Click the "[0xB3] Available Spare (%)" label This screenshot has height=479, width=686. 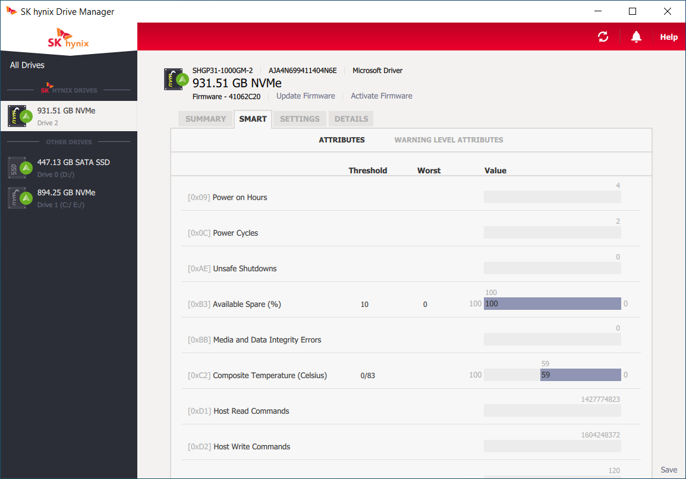pyautogui.click(x=234, y=304)
